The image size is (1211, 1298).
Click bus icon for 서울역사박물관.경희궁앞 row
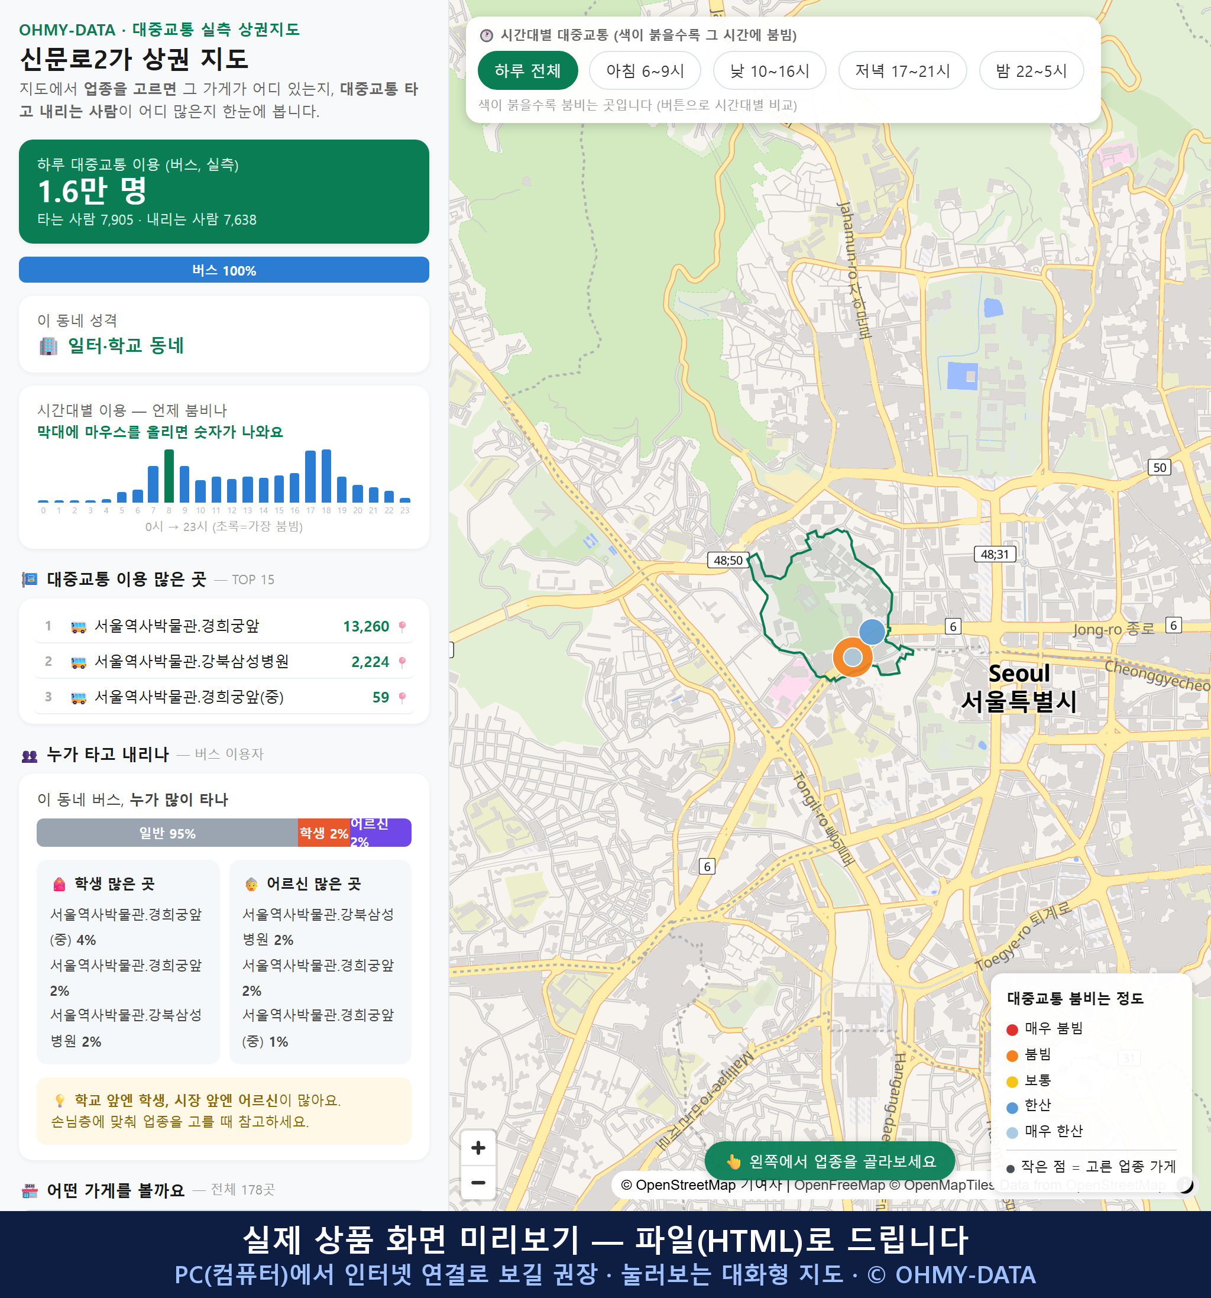coord(78,627)
